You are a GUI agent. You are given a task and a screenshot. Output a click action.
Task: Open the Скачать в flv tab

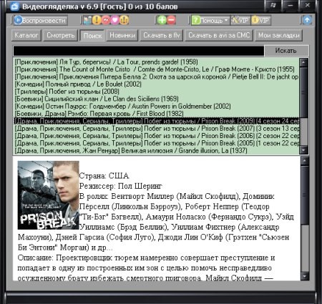tap(162, 35)
